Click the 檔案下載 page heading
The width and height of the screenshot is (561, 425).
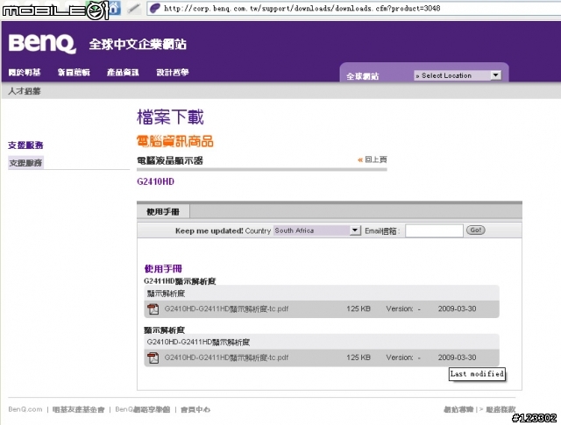170,117
